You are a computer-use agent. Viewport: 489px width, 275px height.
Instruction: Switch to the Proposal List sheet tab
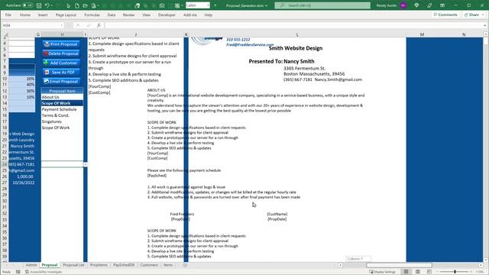pos(73,265)
